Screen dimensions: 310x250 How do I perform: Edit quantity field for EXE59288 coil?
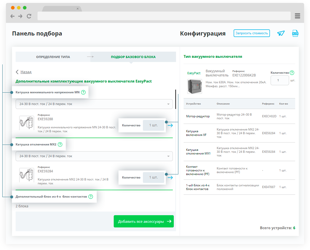point(153,125)
